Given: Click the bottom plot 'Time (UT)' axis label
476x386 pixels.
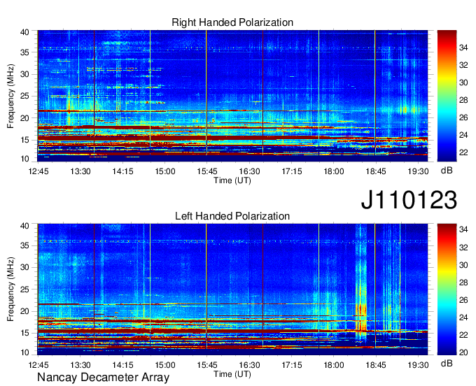Looking at the screenshot, I should point(232,374).
